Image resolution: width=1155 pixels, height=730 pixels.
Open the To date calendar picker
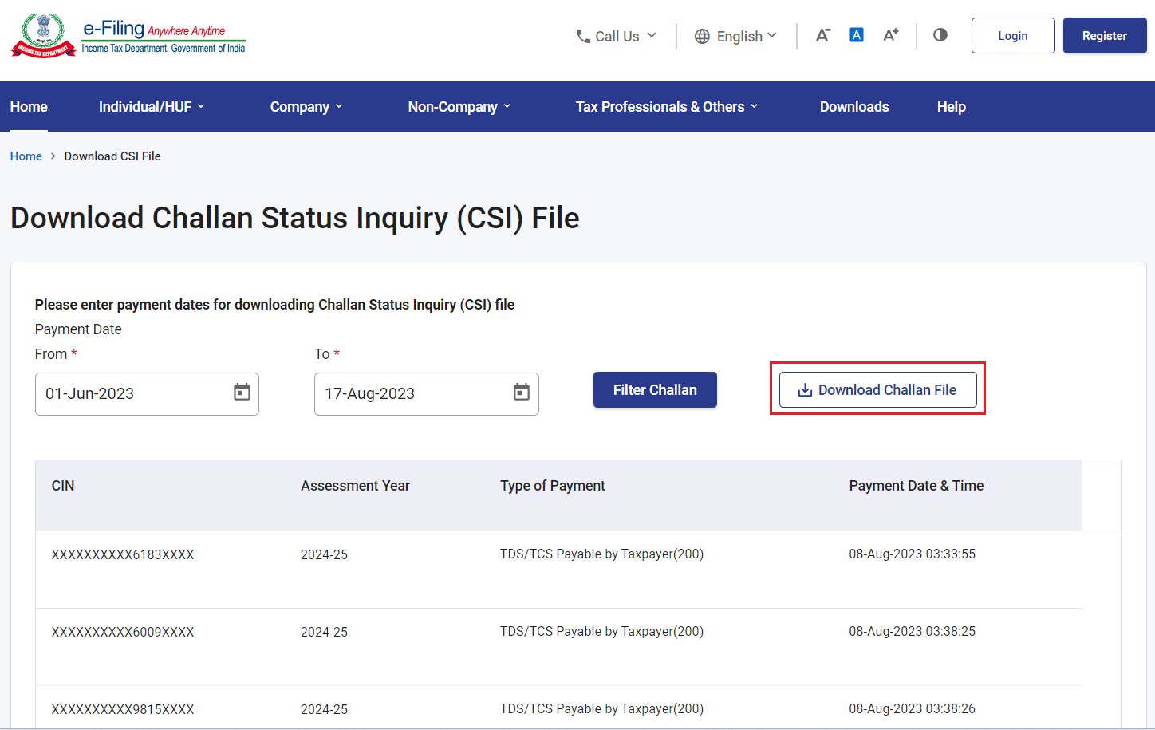coord(522,393)
